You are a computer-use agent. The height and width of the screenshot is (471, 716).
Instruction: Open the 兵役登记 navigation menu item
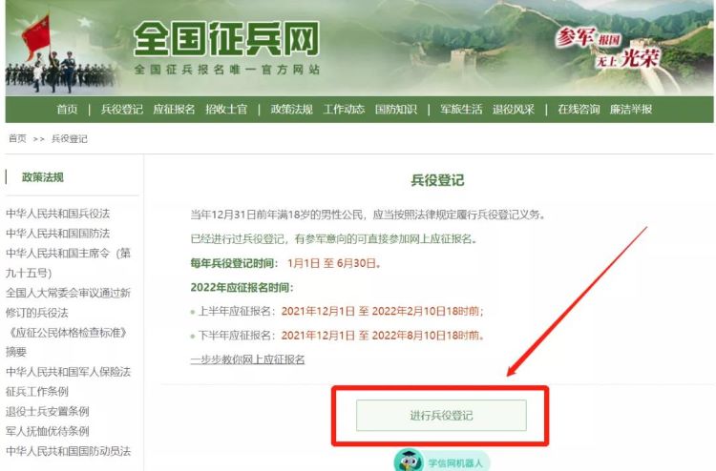click(x=122, y=110)
